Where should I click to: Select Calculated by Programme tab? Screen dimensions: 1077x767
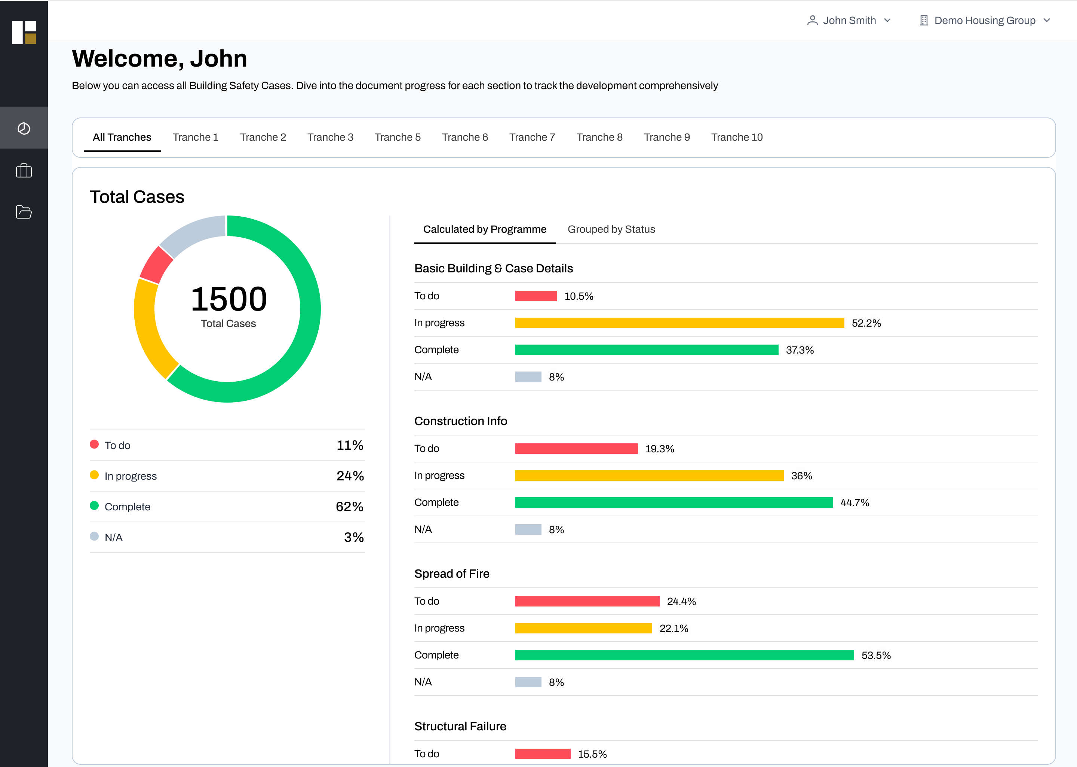point(485,229)
